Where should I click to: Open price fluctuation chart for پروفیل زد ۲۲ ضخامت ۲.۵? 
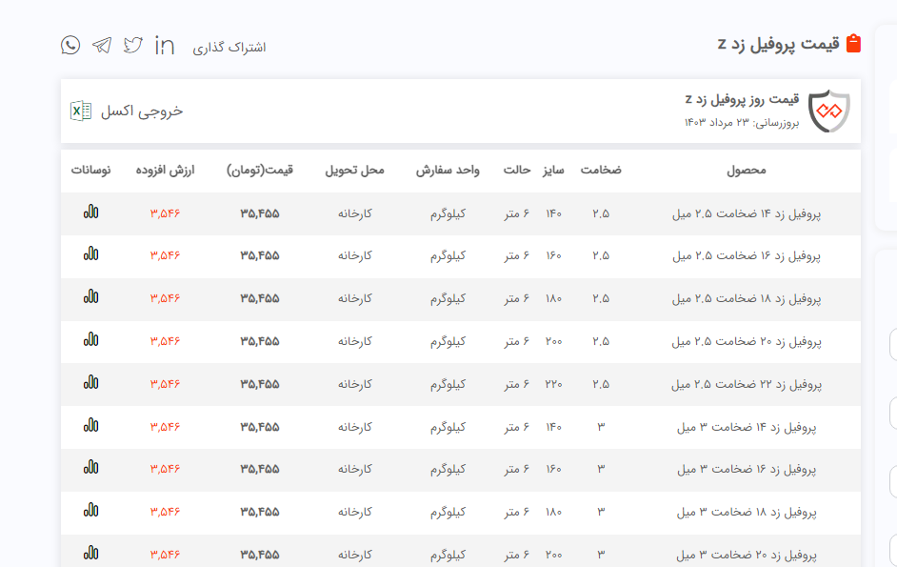point(90,383)
